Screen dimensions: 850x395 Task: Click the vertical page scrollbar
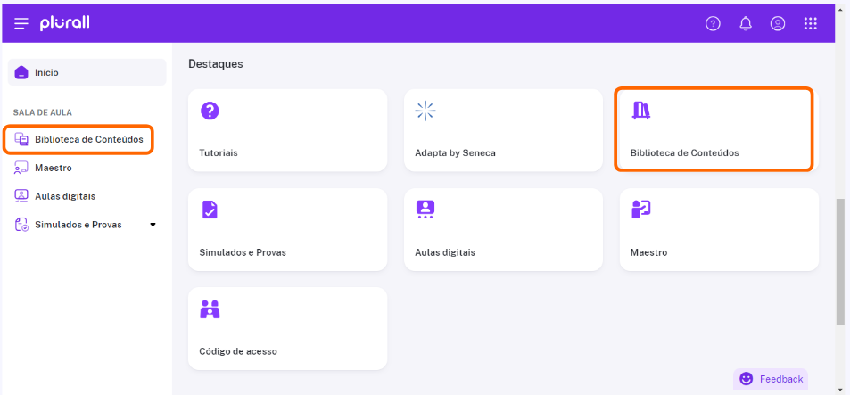[841, 262]
